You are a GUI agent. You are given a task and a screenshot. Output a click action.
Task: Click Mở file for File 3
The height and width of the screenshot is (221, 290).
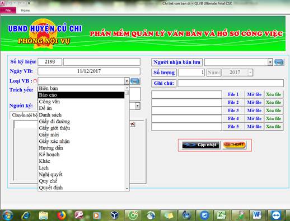(254, 110)
